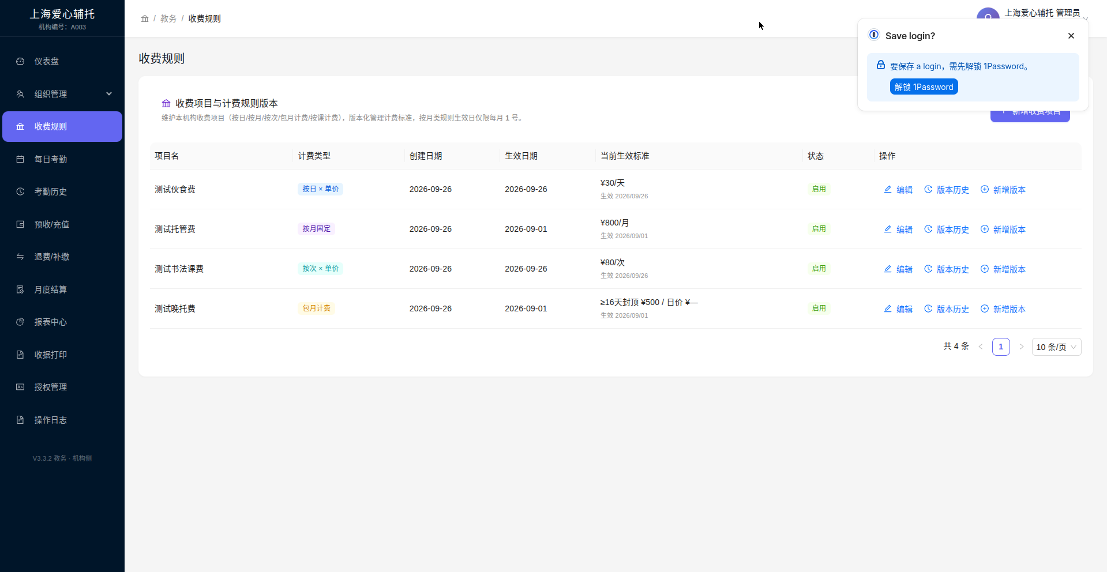Open 每日考勤 from the sidebar
The height and width of the screenshot is (572, 1107).
tap(62, 159)
